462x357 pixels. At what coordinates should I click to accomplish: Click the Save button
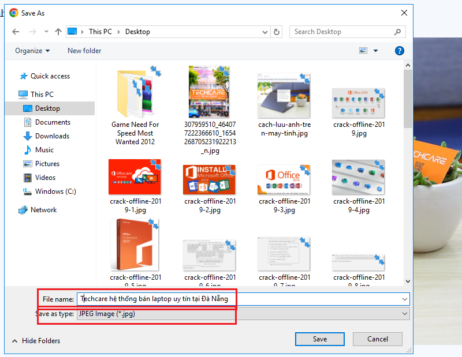[319, 339]
